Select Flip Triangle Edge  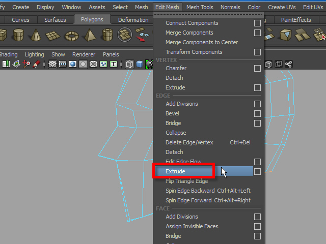(186, 181)
